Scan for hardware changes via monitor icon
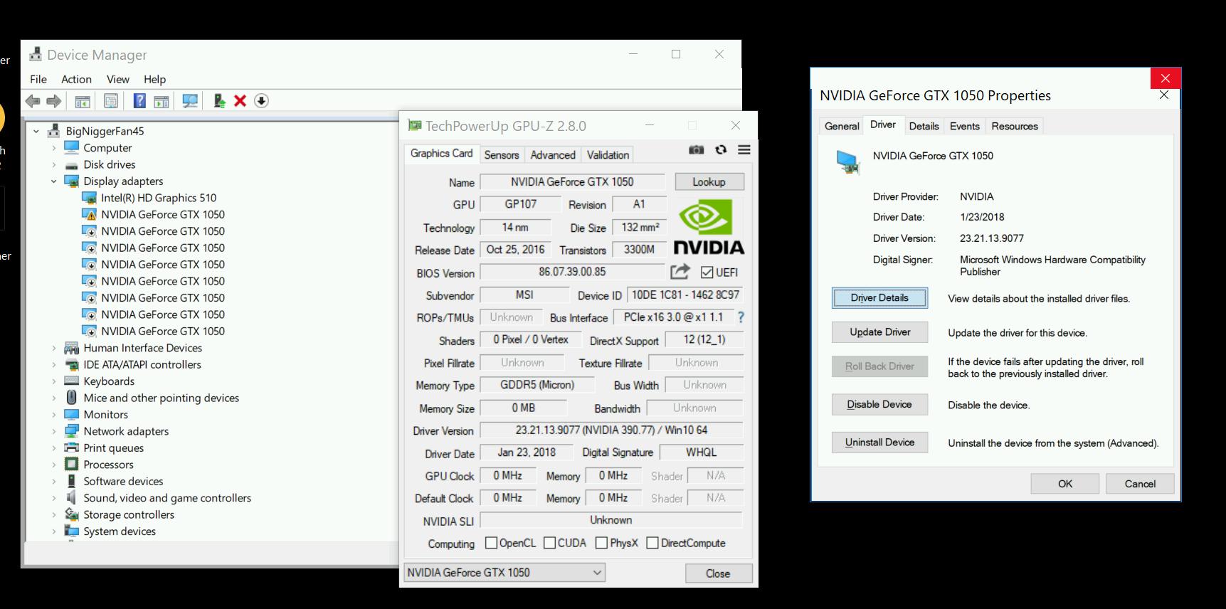The image size is (1226, 609). [x=190, y=101]
